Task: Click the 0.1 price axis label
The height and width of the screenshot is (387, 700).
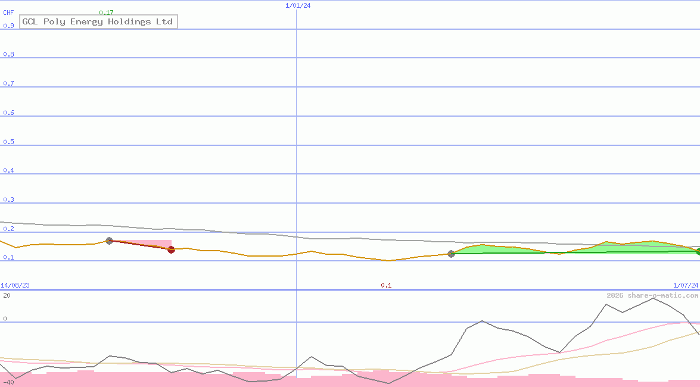Action: 8,257
